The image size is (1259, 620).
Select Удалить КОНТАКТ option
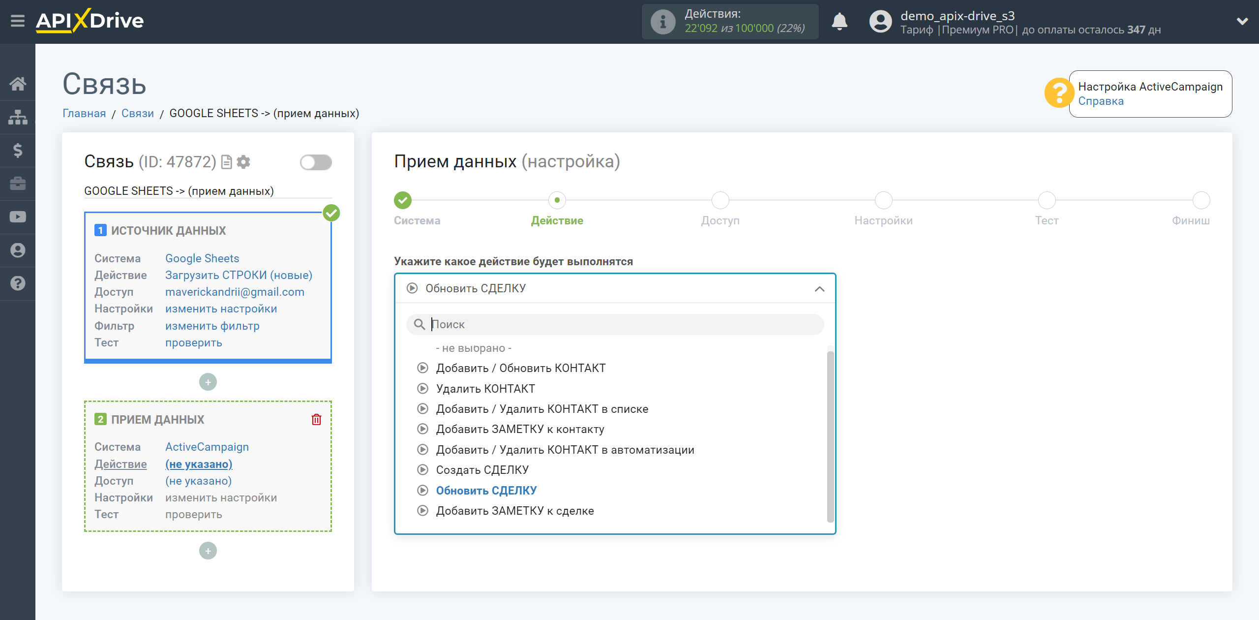coord(485,389)
